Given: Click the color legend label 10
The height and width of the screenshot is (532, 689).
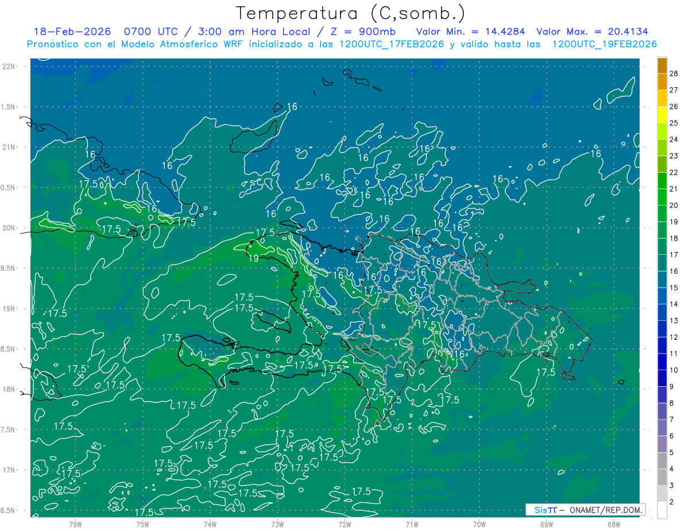Looking at the screenshot, I should (674, 370).
